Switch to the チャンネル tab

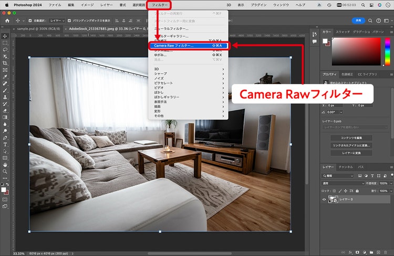click(346, 167)
